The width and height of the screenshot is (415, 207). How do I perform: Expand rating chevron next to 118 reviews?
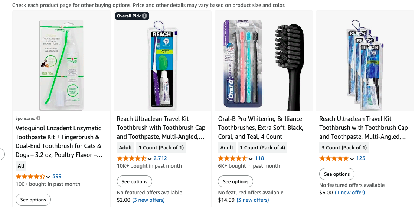[x=251, y=158]
